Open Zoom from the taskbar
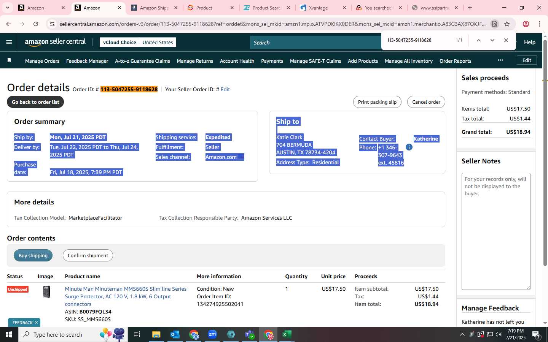The height and width of the screenshot is (342, 548). [x=212, y=334]
